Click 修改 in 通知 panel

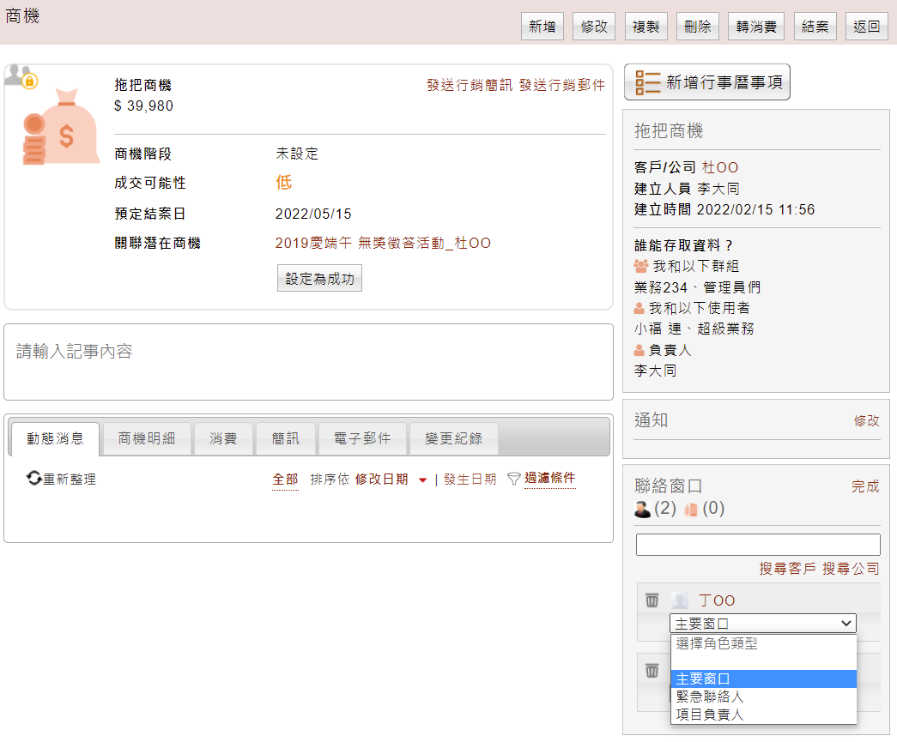(867, 420)
